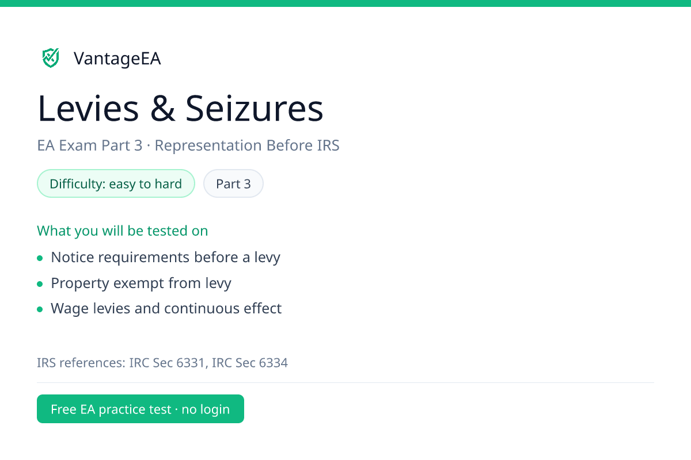691x460 pixels.
Task: Open the 'Property exempt from levy' topic
Action: click(141, 283)
